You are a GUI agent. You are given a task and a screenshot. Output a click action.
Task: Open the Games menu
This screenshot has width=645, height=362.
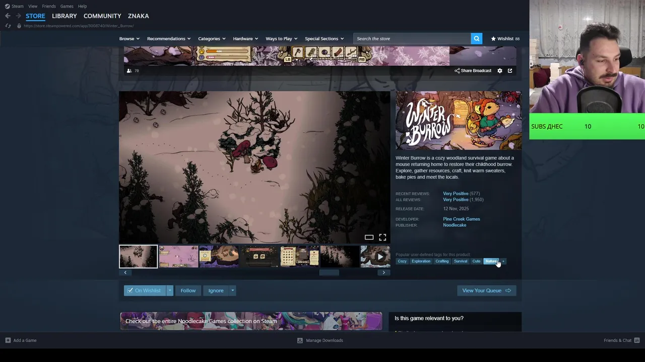67,6
